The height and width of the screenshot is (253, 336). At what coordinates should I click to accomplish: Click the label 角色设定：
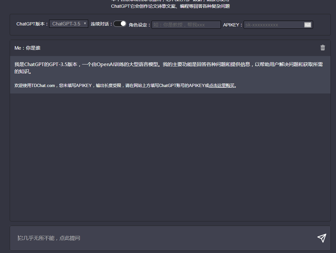[x=140, y=25]
